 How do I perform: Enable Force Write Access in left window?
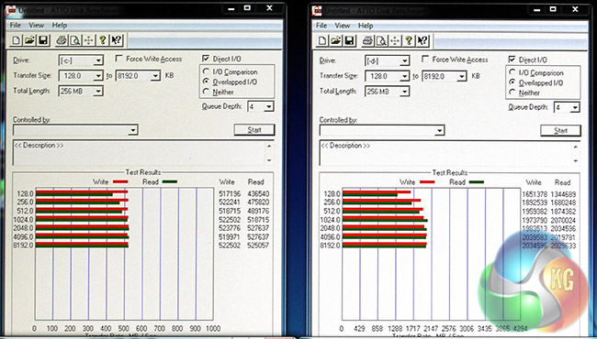coord(119,59)
